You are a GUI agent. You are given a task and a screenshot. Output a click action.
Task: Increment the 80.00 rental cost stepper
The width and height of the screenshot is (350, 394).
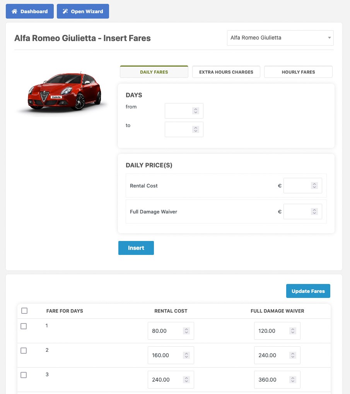pos(186,329)
